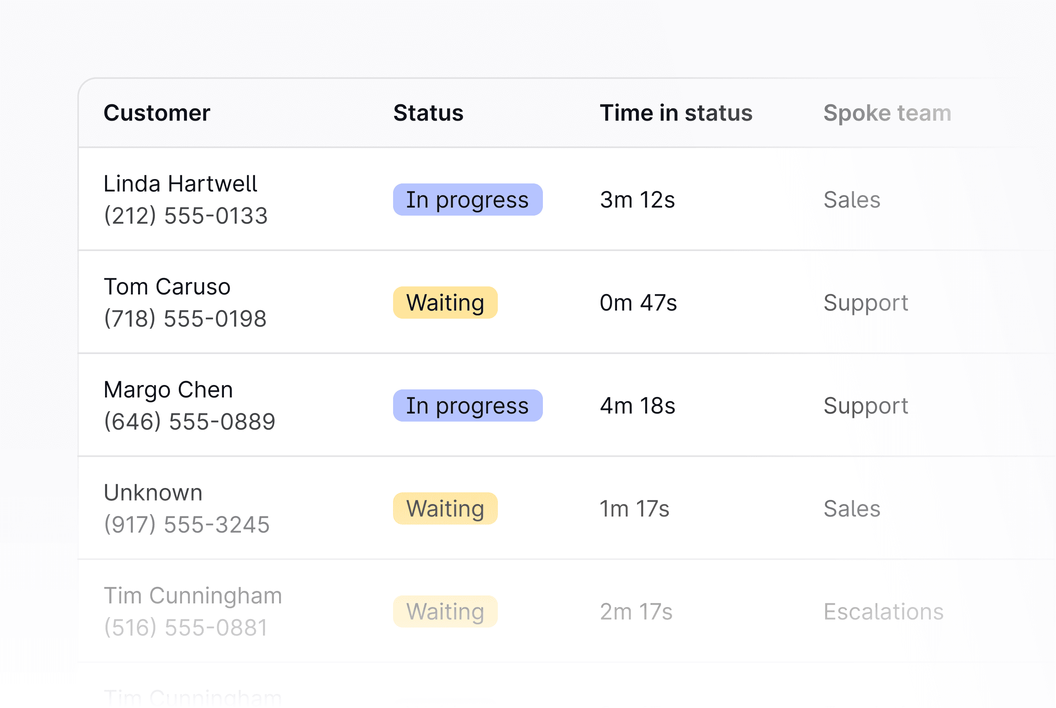
Task: Click the Spoke team column header
Action: (x=887, y=113)
